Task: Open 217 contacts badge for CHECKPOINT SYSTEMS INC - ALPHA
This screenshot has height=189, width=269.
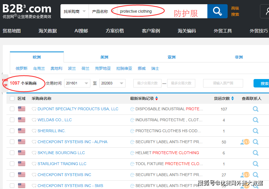Action: point(245,142)
